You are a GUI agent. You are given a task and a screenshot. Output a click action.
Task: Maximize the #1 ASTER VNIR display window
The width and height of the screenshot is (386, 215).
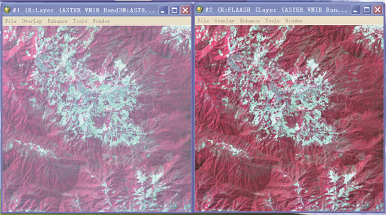coord(174,10)
